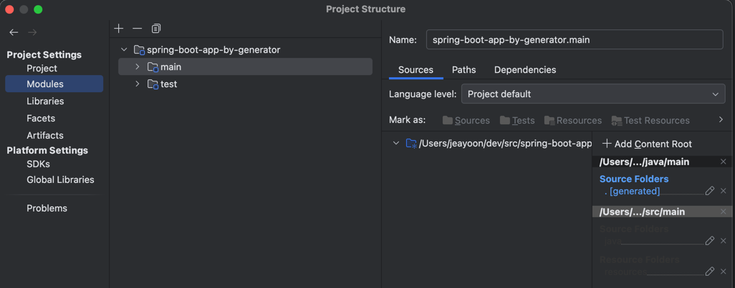Click Add Content Root button
Screen dimensions: 735x288
point(646,144)
